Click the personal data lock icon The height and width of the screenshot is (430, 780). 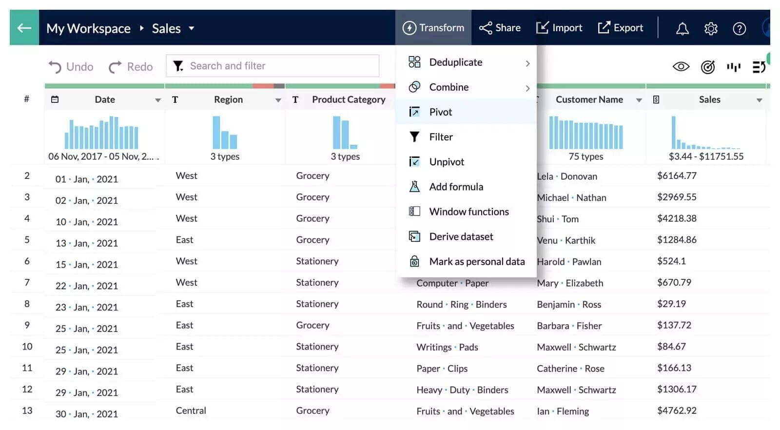pyautogui.click(x=414, y=261)
